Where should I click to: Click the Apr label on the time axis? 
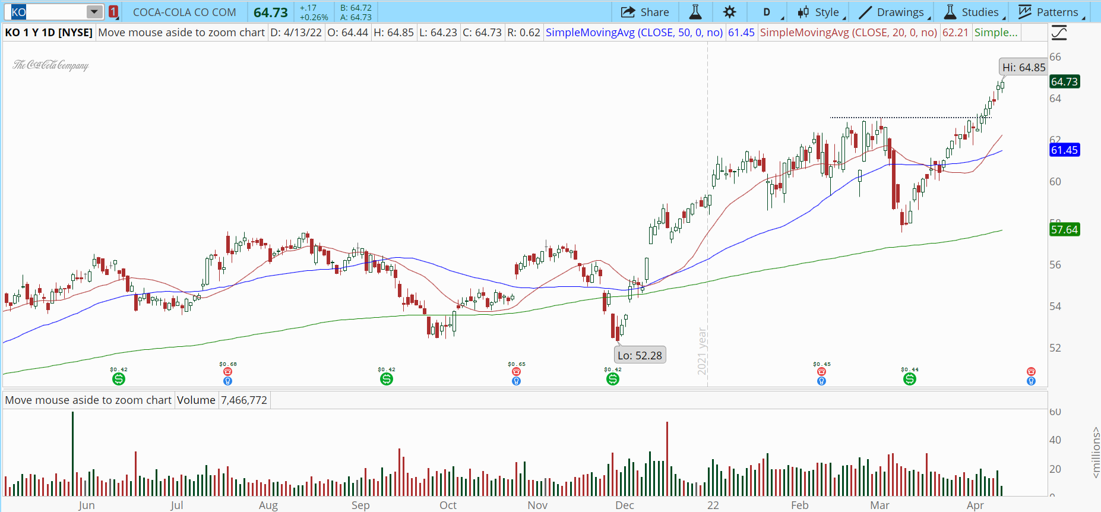[x=975, y=505]
